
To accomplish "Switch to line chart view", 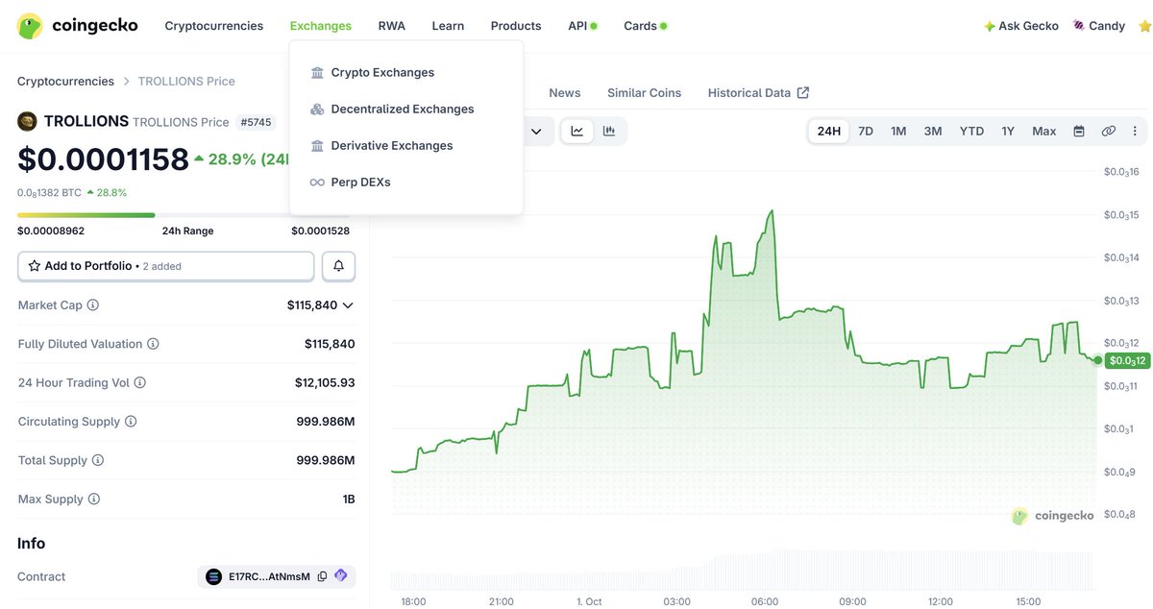I will tap(577, 131).
